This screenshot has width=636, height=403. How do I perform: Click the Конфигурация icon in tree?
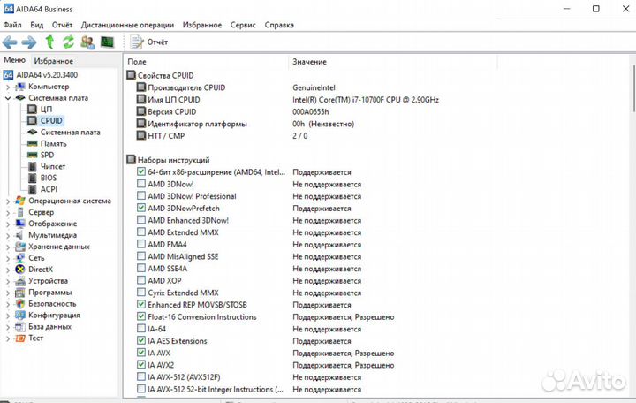[x=20, y=315]
